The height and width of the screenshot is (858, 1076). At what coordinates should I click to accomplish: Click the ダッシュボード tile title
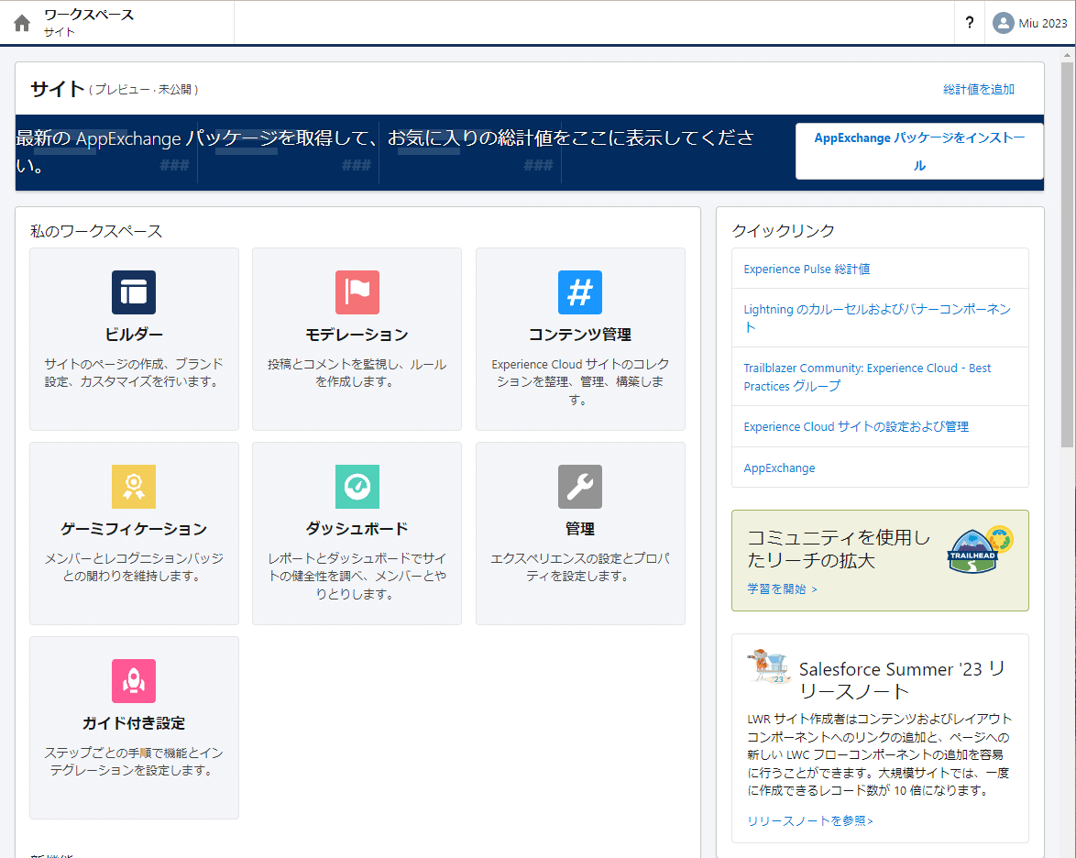point(357,529)
